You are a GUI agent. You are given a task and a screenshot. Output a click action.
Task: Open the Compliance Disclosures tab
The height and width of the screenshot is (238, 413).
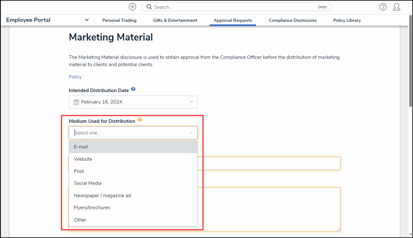[x=292, y=20]
